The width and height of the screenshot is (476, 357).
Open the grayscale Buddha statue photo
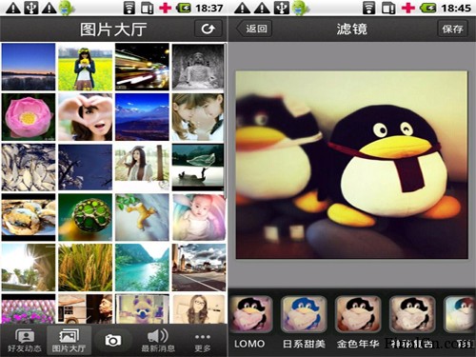198,67
